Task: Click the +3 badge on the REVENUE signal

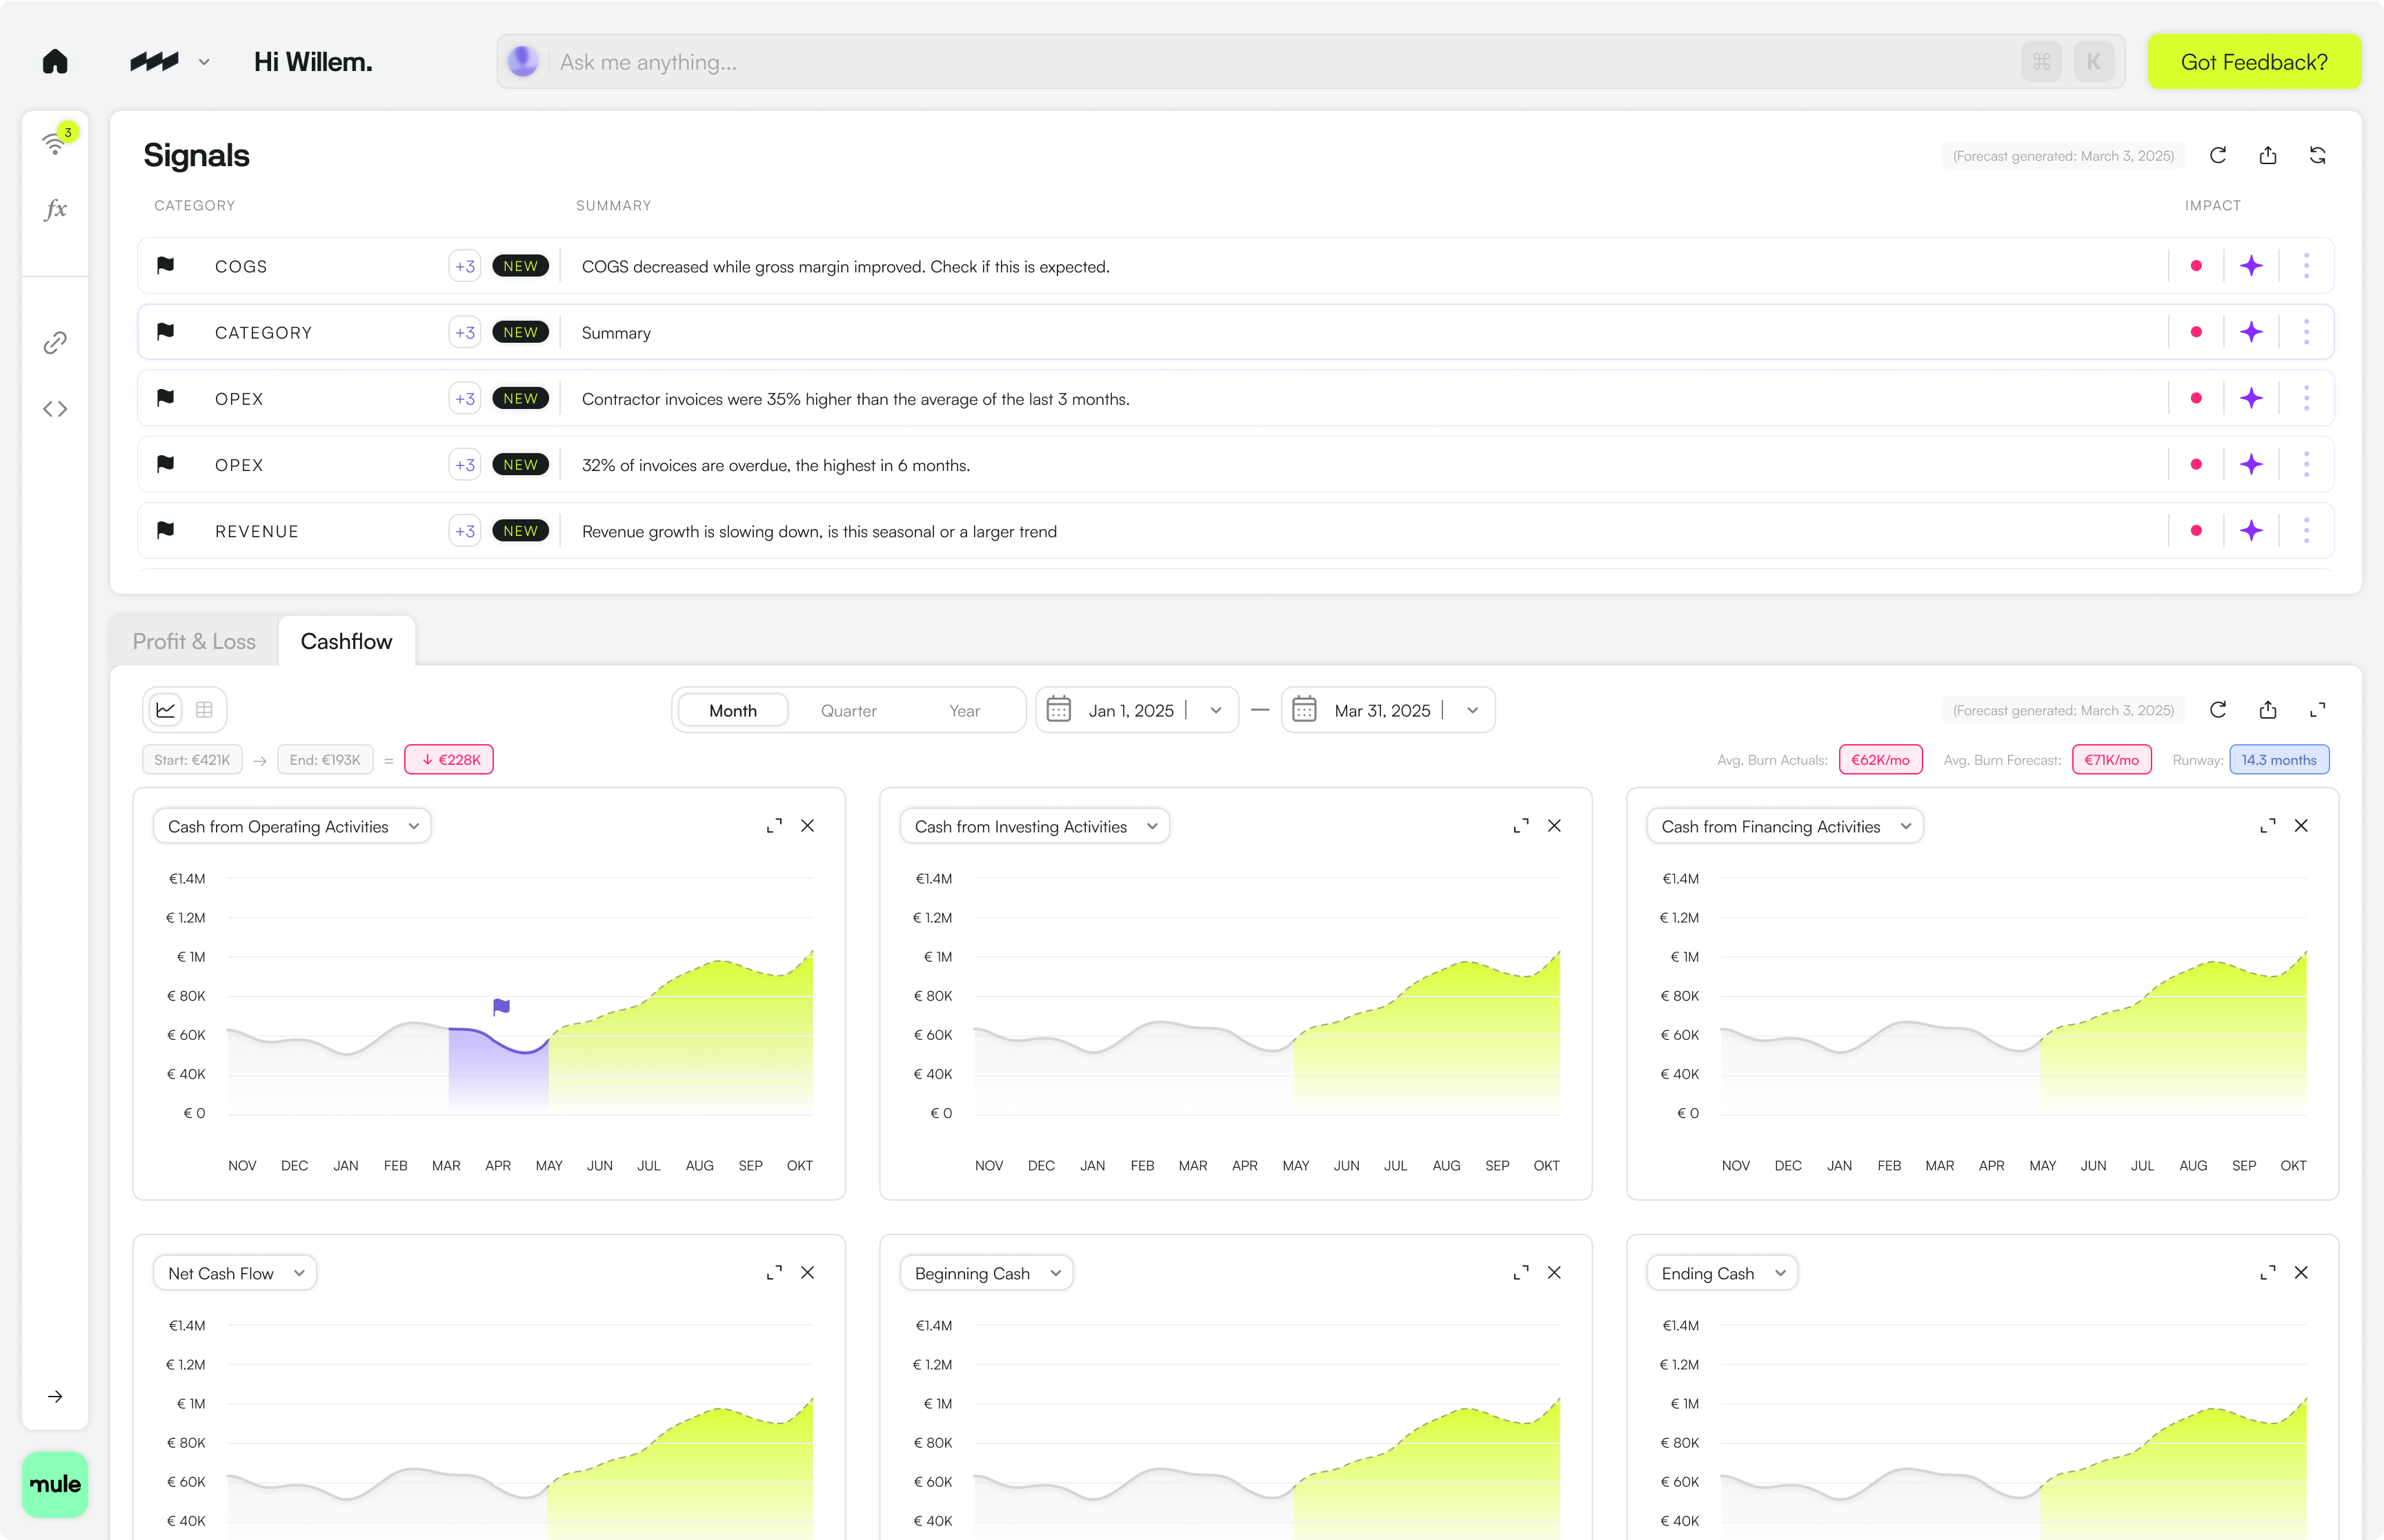Action: [465, 531]
